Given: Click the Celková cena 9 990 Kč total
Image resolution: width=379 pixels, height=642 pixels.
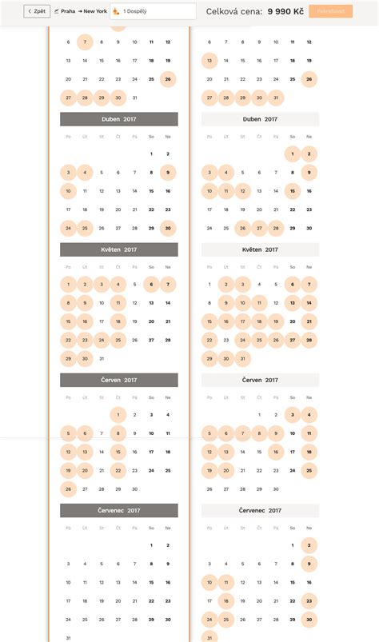Looking at the screenshot, I should coord(254,11).
